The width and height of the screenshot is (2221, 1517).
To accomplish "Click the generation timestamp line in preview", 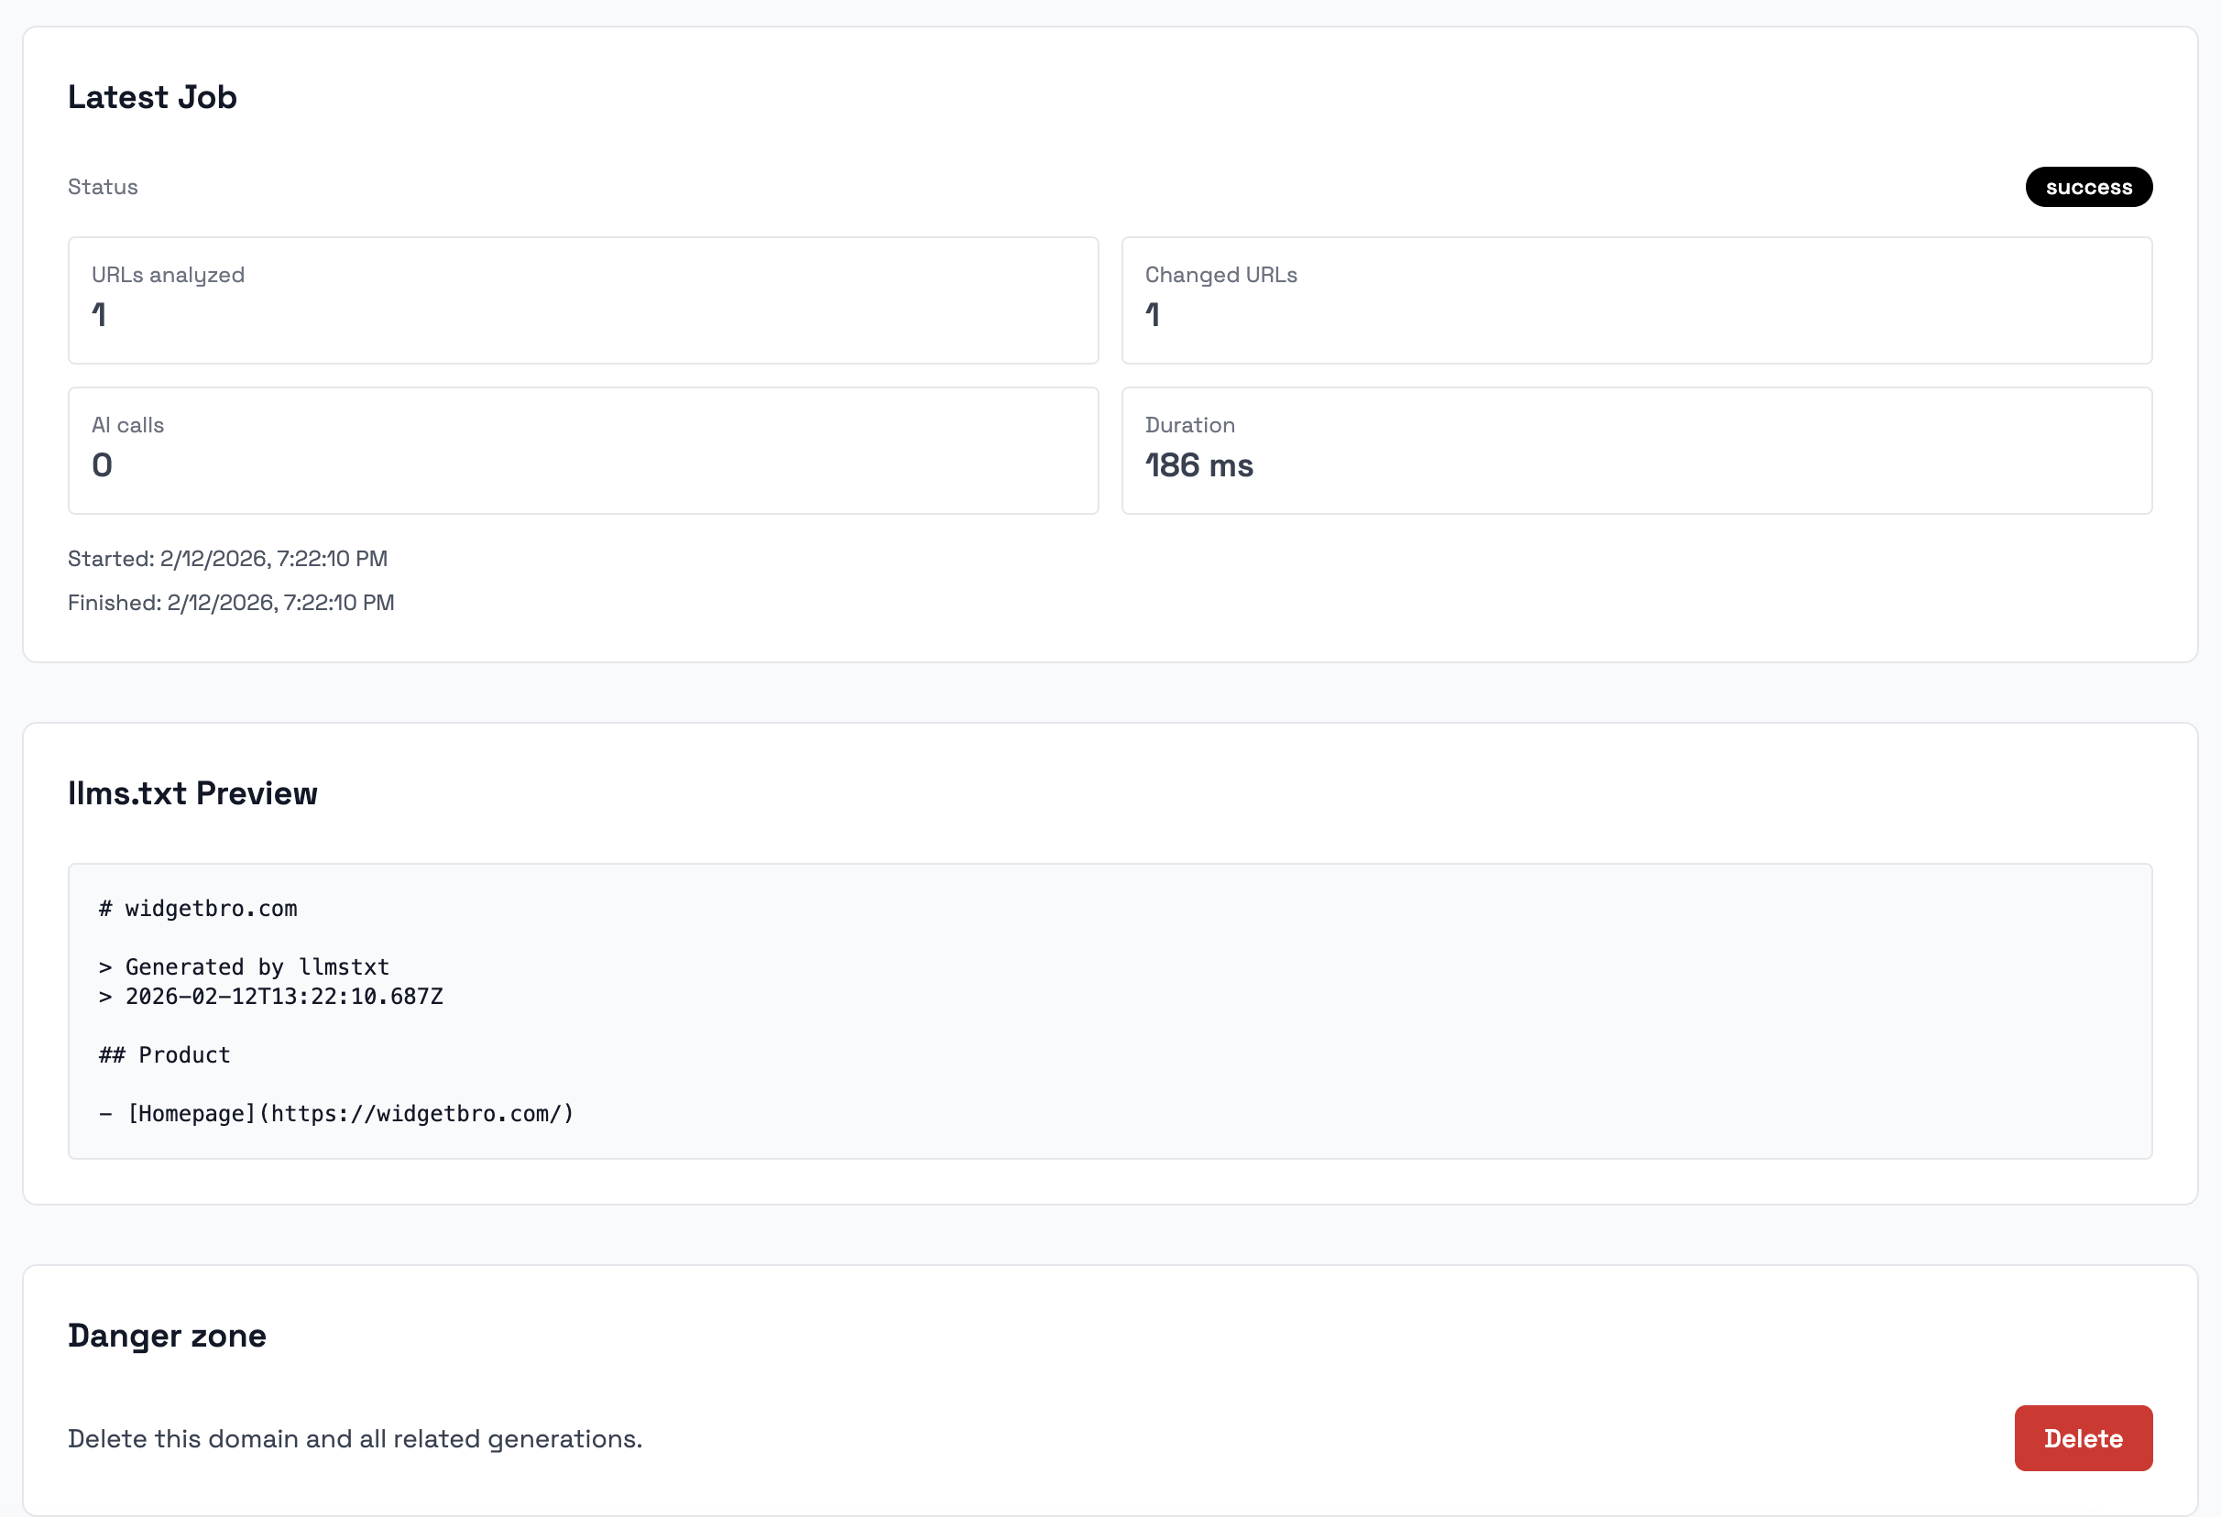I will coord(270,997).
